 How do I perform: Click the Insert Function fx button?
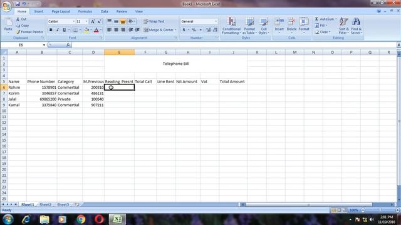[x=68, y=45]
